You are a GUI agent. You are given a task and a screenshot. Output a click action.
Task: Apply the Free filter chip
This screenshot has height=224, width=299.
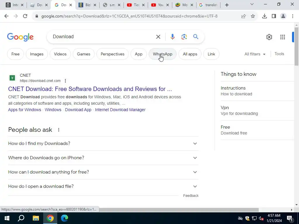15,54
